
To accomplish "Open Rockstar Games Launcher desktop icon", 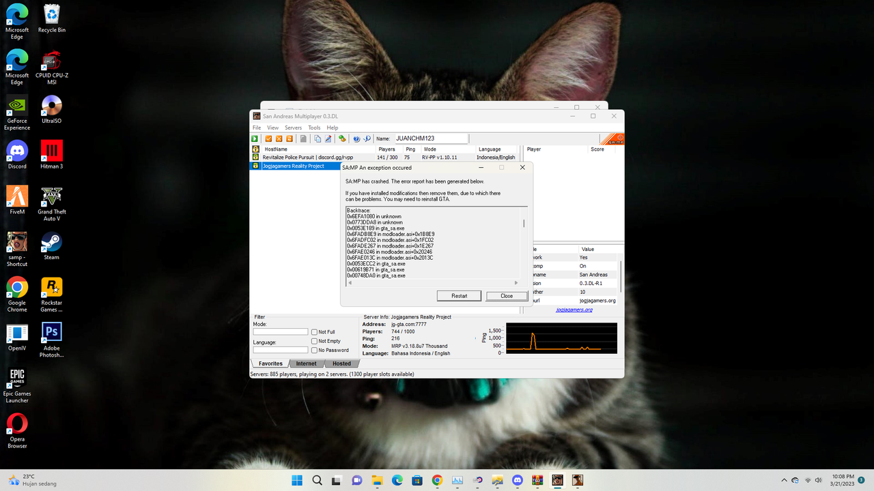I will click(52, 295).
